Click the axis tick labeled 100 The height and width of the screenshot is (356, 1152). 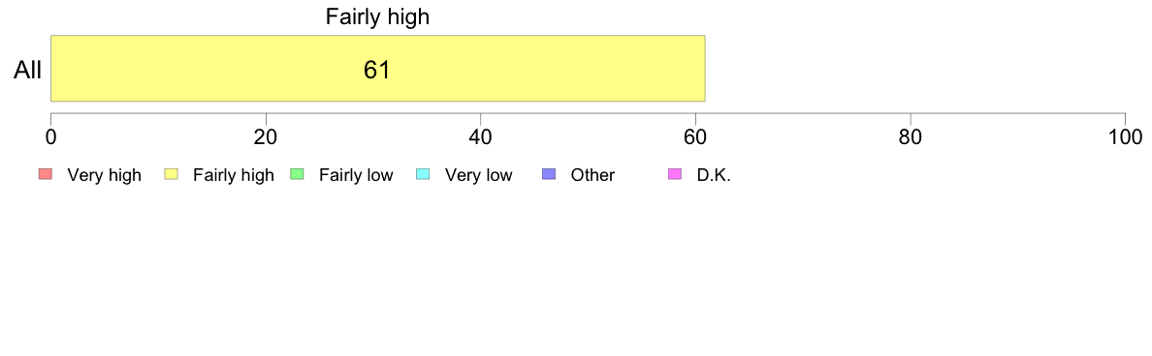1125,136
